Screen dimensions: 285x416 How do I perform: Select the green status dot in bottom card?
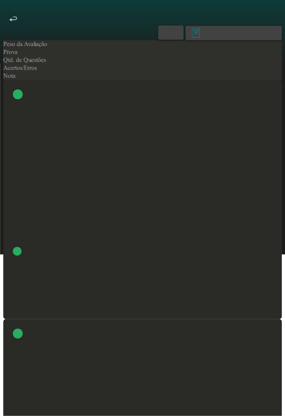click(18, 334)
